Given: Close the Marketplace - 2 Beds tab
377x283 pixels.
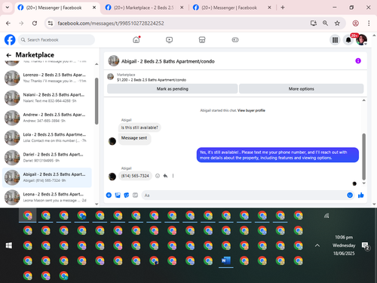Looking at the screenshot, I should (182, 8).
